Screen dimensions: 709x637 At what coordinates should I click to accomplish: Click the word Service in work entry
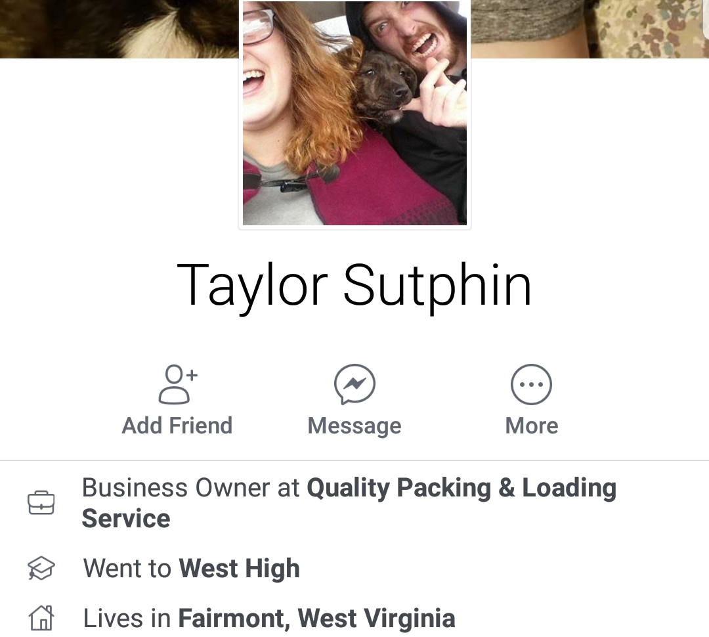point(126,519)
